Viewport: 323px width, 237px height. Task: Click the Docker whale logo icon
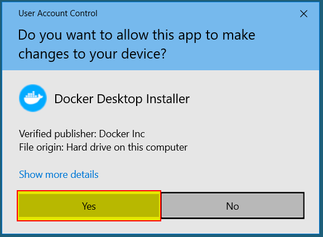point(33,98)
